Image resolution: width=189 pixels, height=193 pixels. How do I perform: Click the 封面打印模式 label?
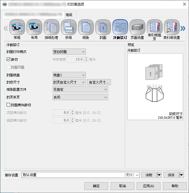(x=16, y=52)
